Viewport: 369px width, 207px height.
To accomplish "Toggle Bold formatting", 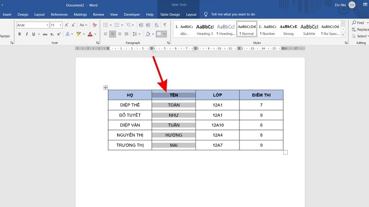I will tap(19, 34).
